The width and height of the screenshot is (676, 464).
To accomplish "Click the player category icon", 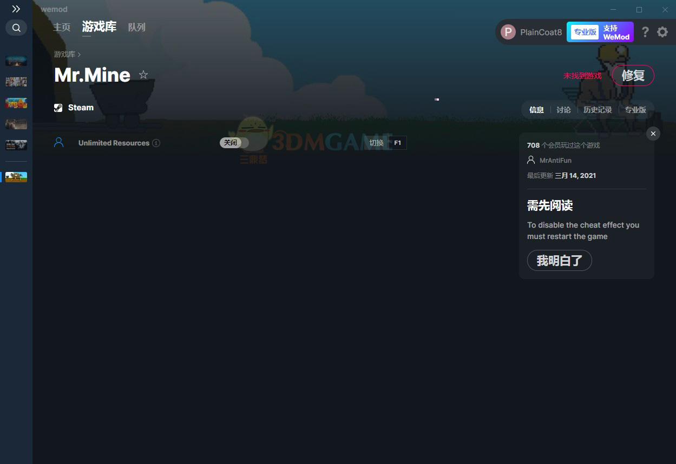I will click(59, 143).
